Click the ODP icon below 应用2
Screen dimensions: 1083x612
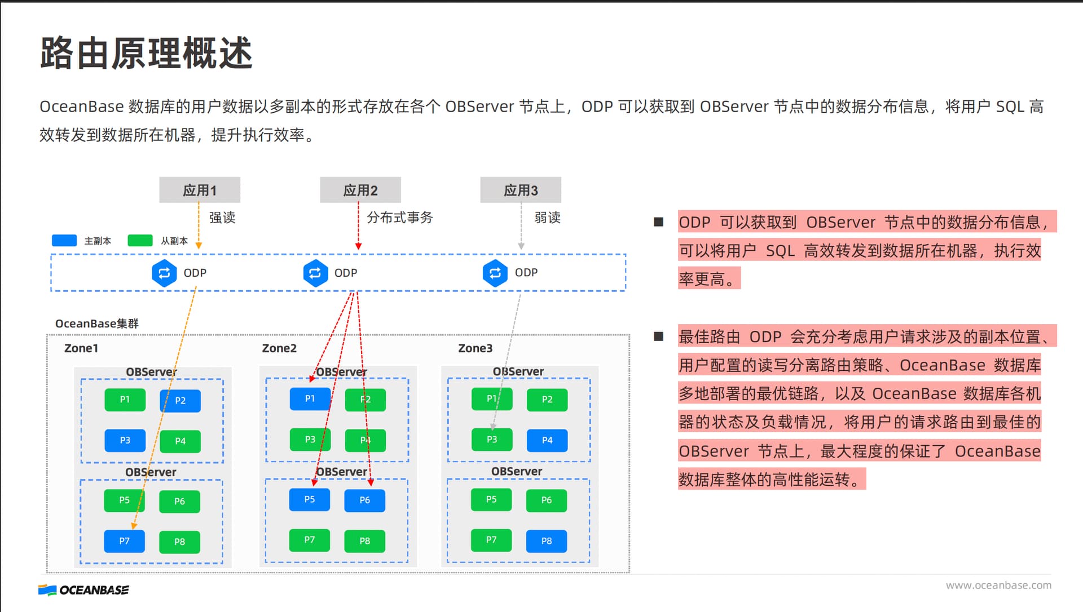[315, 273]
